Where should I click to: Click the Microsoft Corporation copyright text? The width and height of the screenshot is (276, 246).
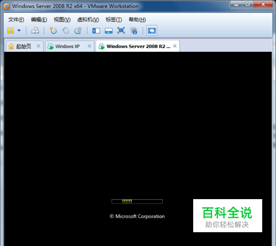click(x=137, y=216)
